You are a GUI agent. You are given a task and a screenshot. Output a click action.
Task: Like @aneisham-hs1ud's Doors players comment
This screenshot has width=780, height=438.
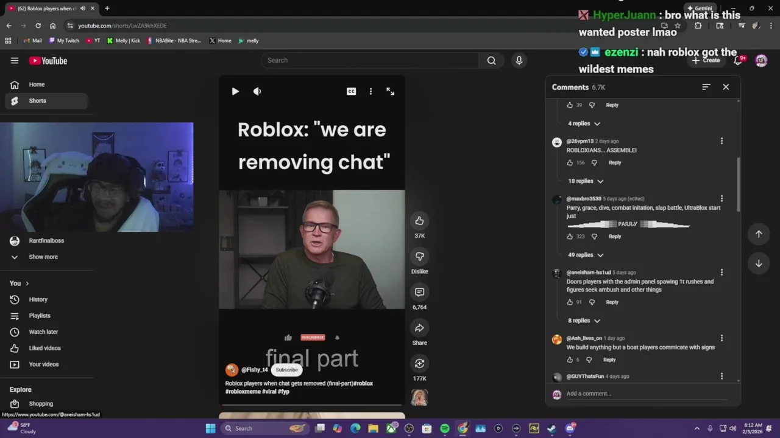coord(570,302)
